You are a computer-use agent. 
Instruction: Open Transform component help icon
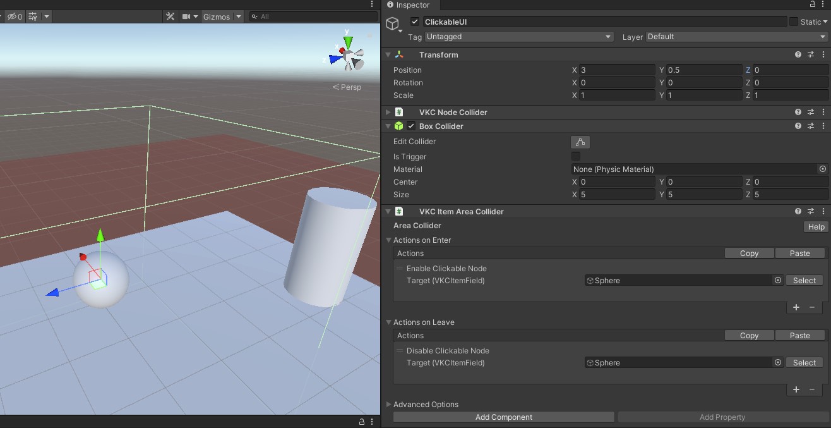coord(798,55)
